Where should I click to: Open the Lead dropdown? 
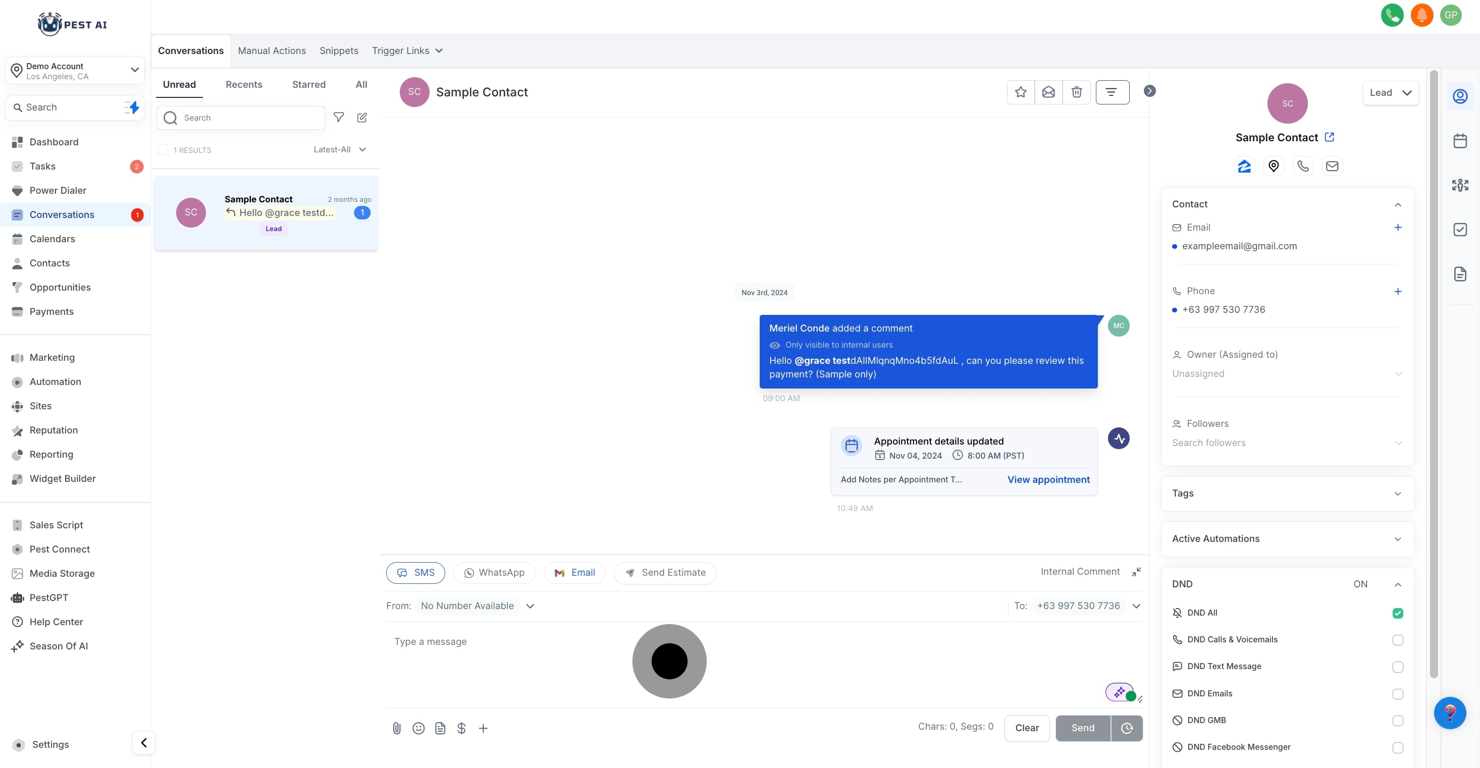click(x=1390, y=92)
